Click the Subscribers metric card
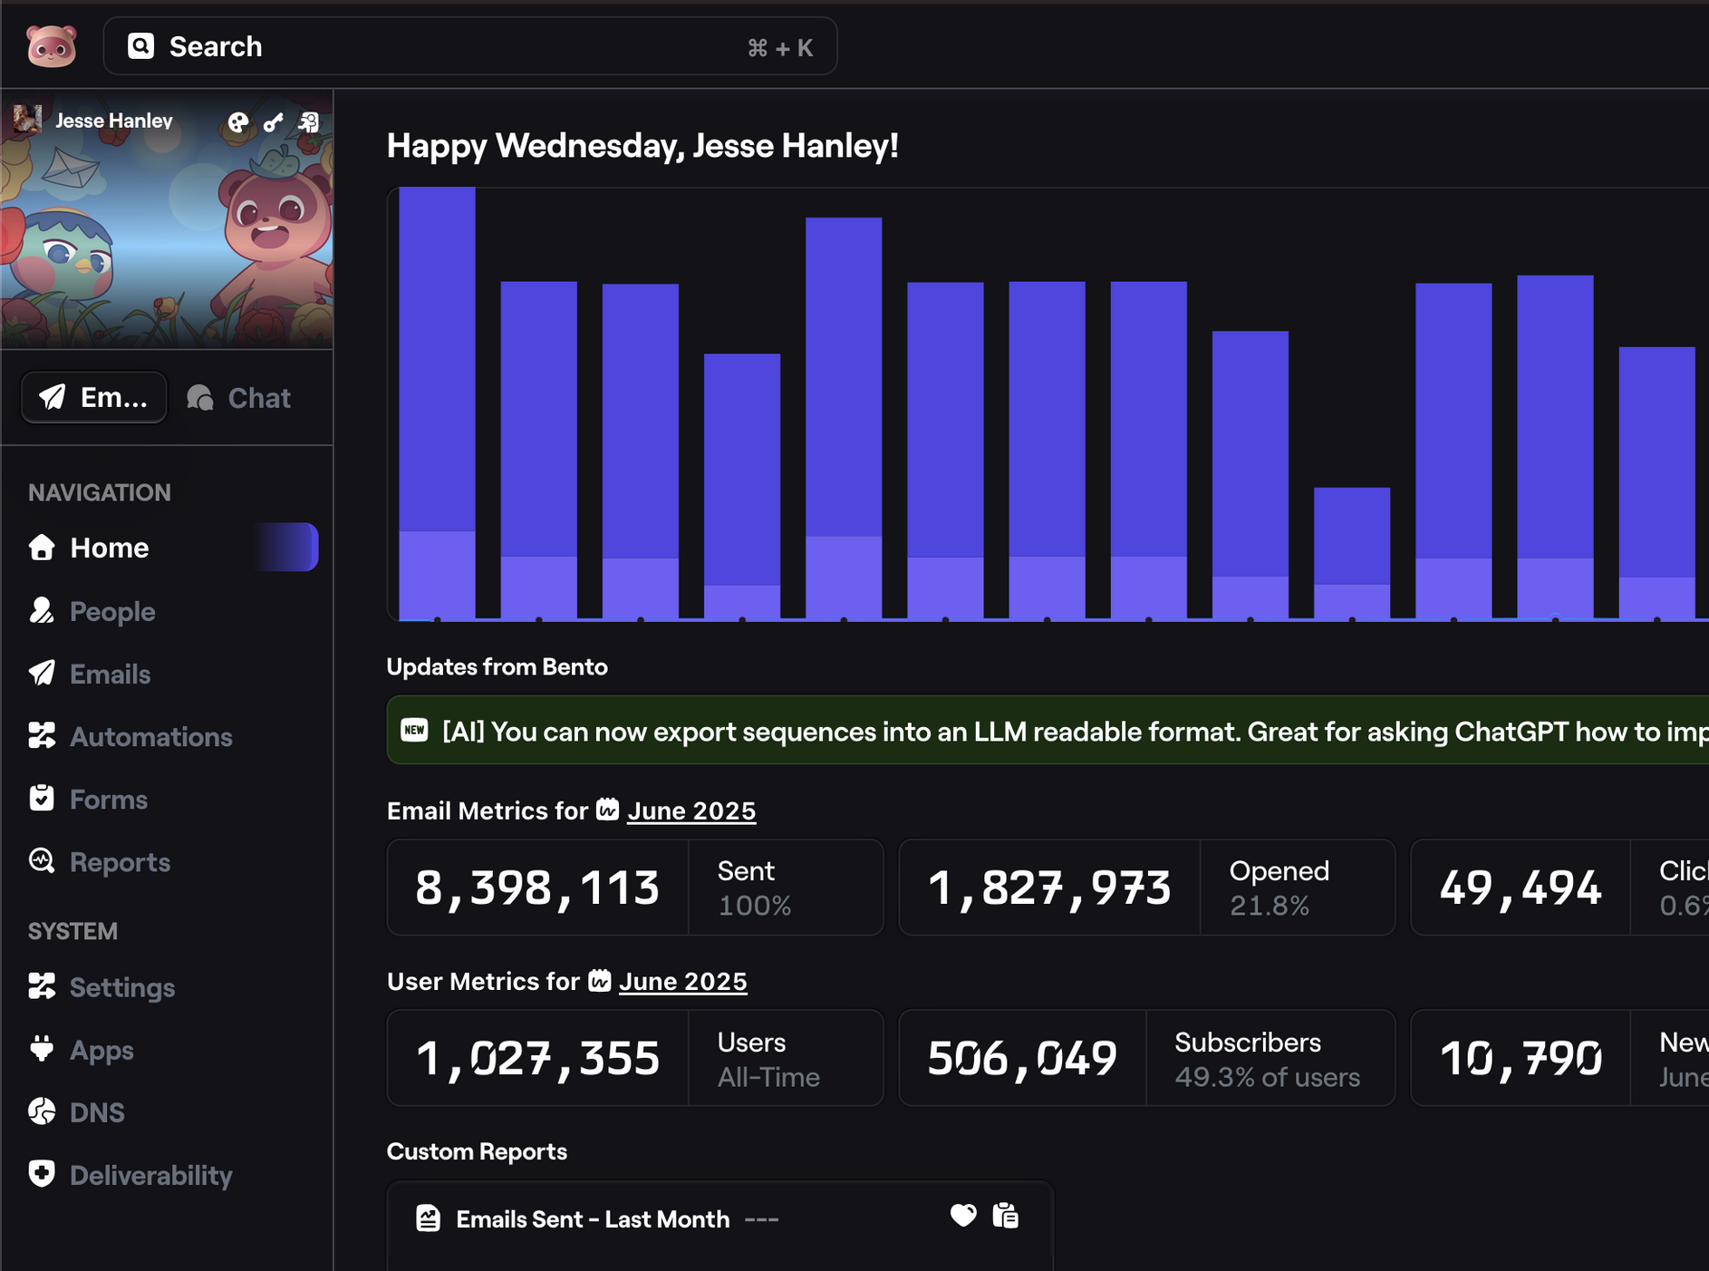Screen dimensions: 1709x1271 click(1147, 1057)
